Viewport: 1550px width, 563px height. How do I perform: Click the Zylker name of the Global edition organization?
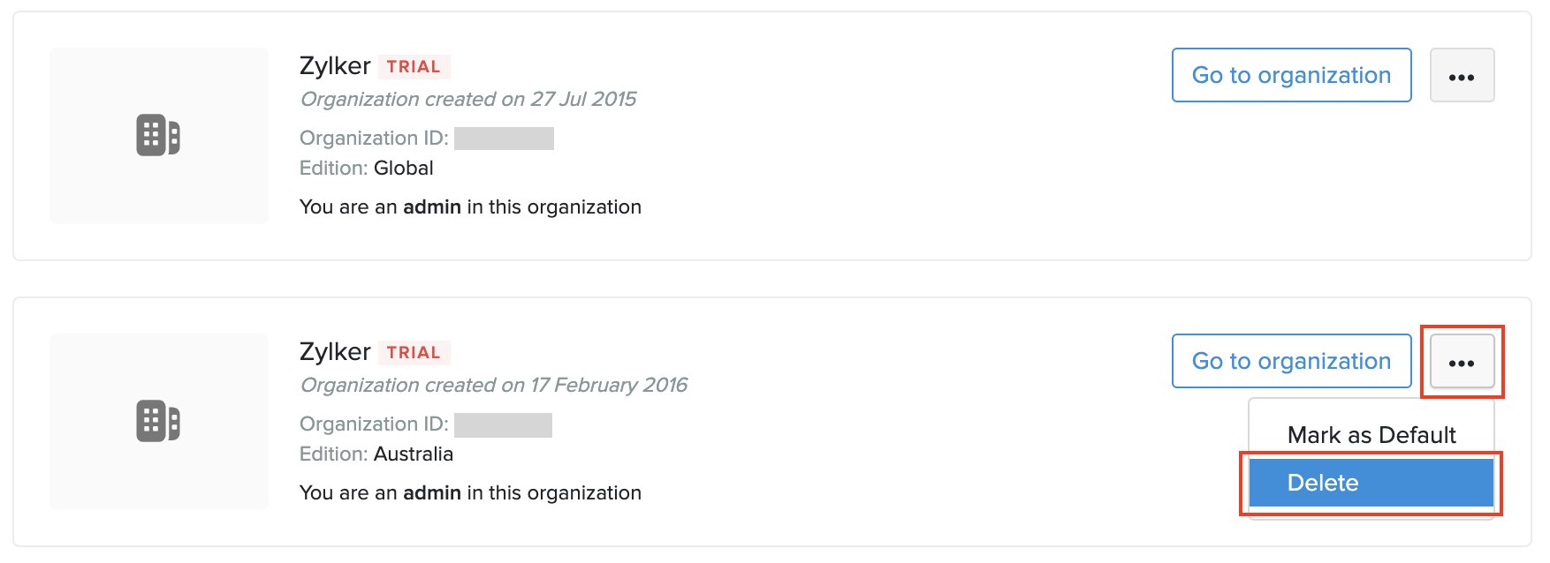335,66
